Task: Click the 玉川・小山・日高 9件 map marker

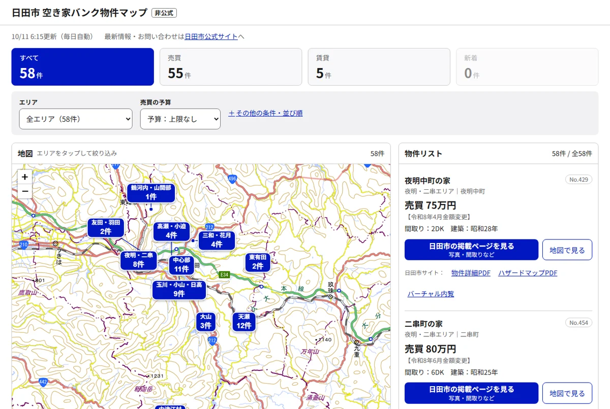Action: [x=179, y=290]
